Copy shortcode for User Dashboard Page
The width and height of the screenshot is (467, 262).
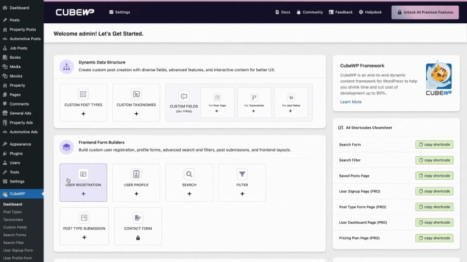pos(434,223)
